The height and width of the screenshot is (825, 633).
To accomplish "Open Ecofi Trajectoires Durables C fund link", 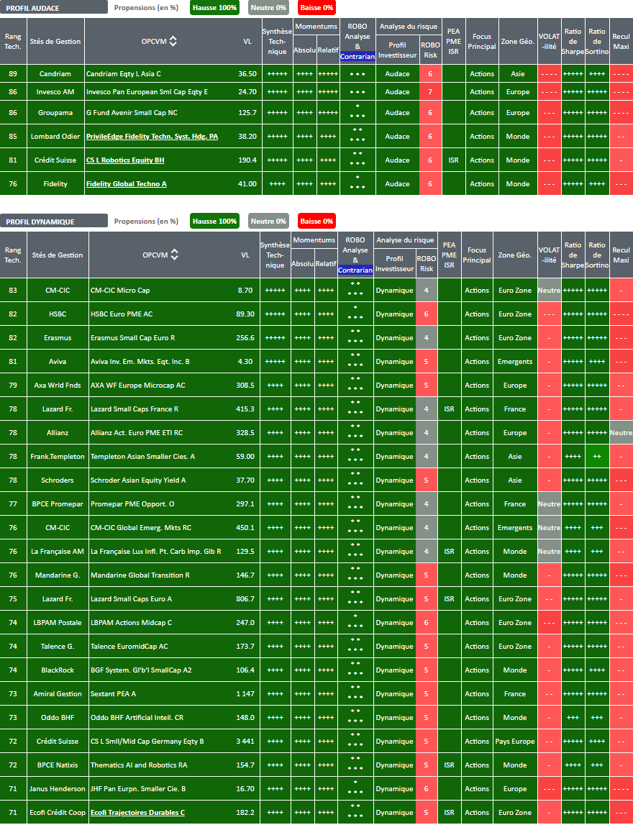I will (138, 812).
